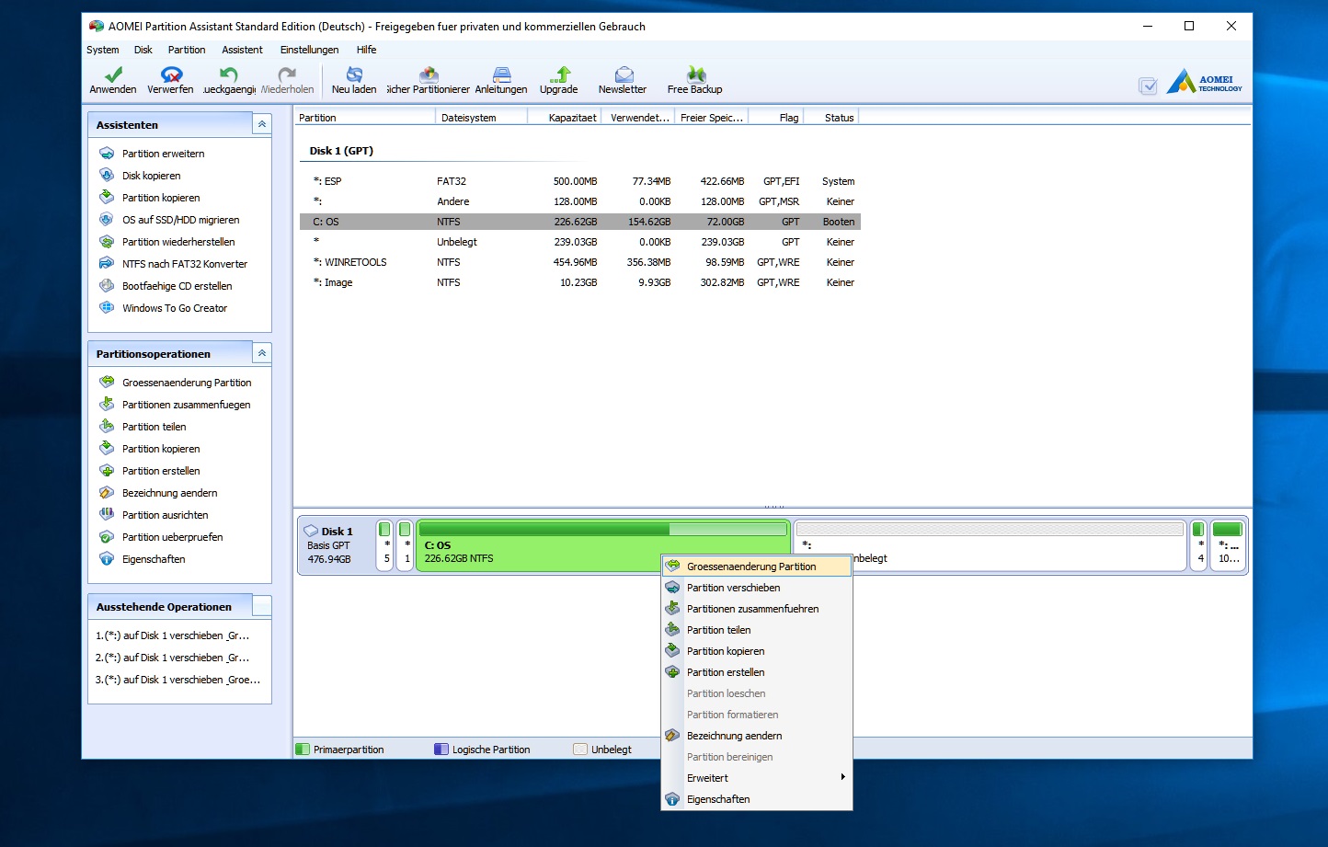Expand the Erweitert submenu arrow

[842, 778]
